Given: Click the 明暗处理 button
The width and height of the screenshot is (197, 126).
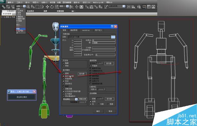Looking at the screenshot, I should 83,99.
